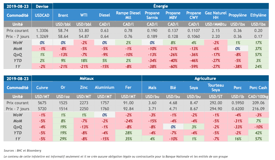Select the Brent column header

click(63, 15)
